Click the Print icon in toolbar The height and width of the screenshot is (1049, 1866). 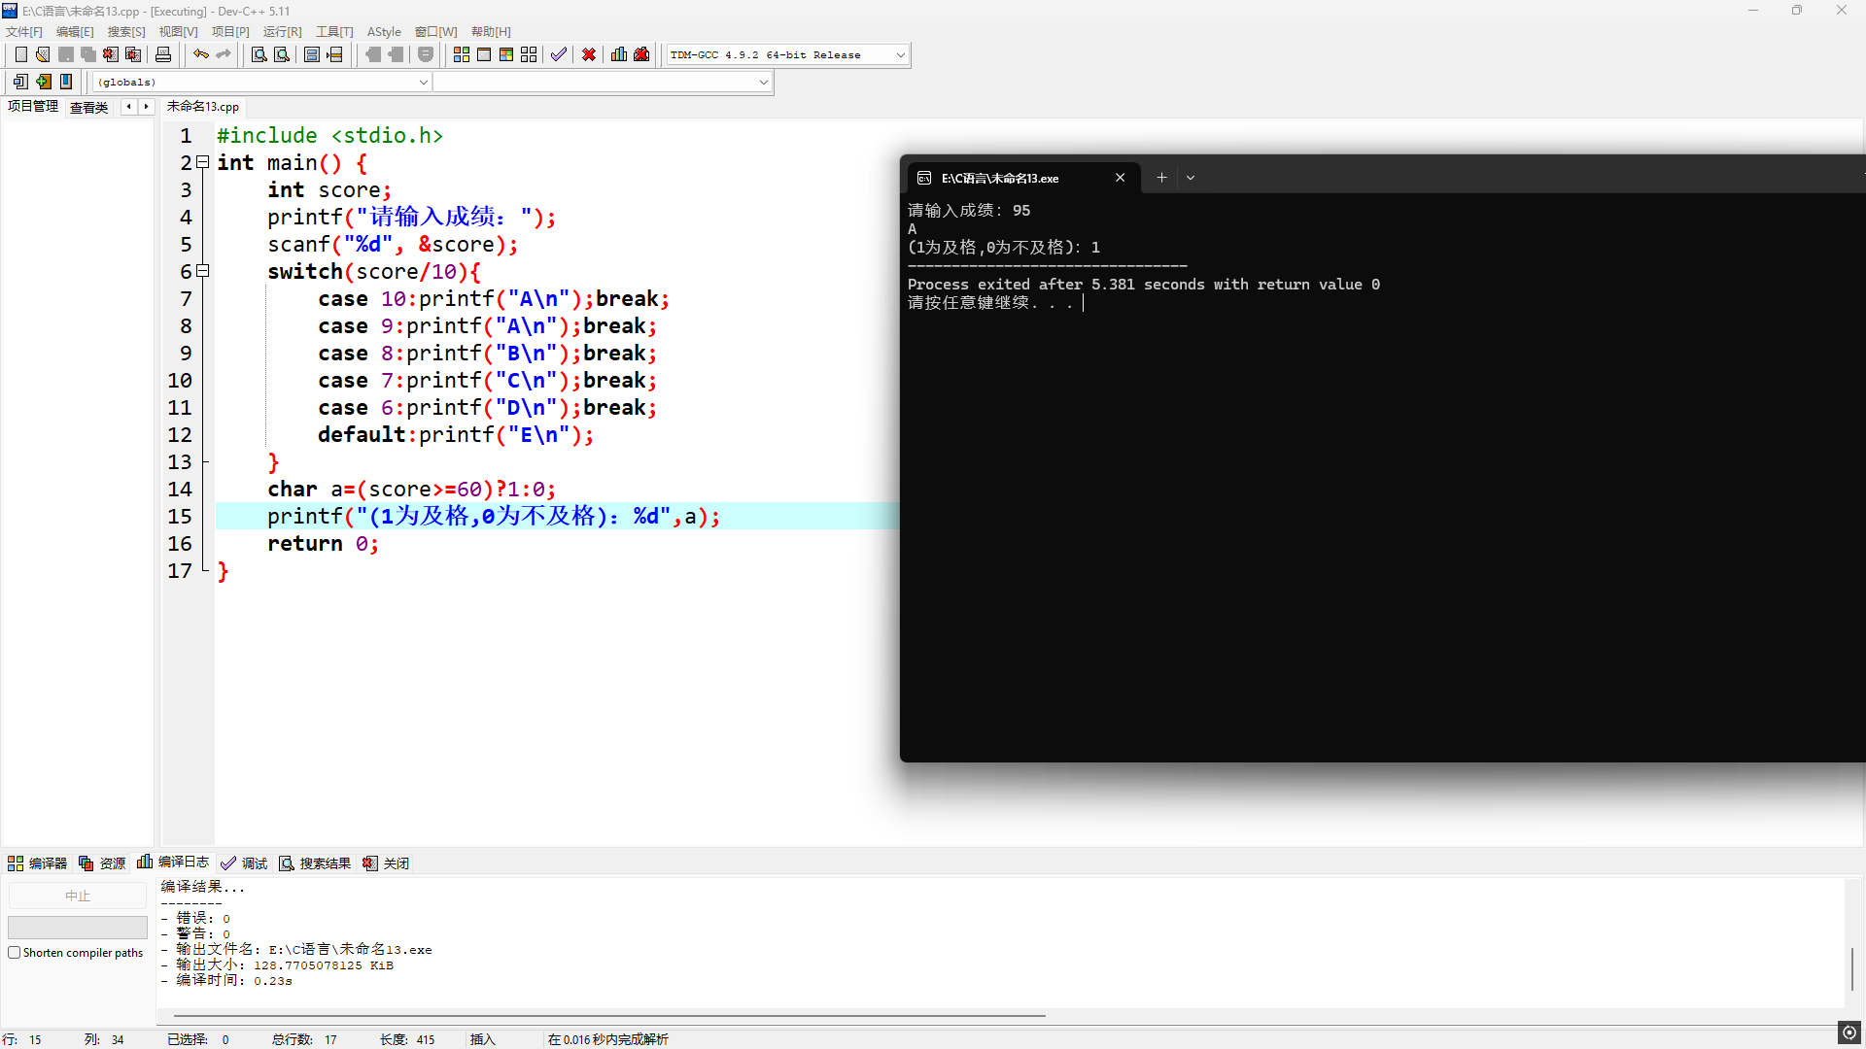click(163, 54)
